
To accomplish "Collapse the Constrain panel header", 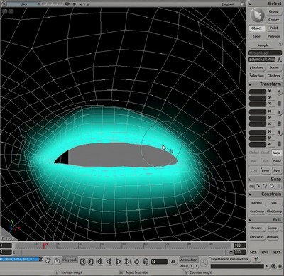I will (x=266, y=194).
